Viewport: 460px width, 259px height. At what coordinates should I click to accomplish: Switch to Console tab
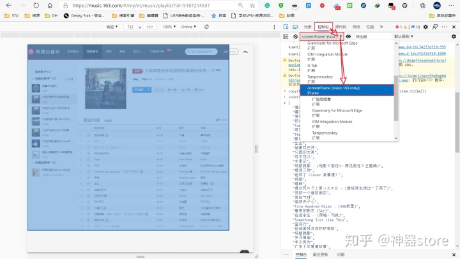point(323,27)
